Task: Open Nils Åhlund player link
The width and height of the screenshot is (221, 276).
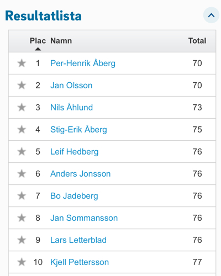Action: (x=71, y=107)
